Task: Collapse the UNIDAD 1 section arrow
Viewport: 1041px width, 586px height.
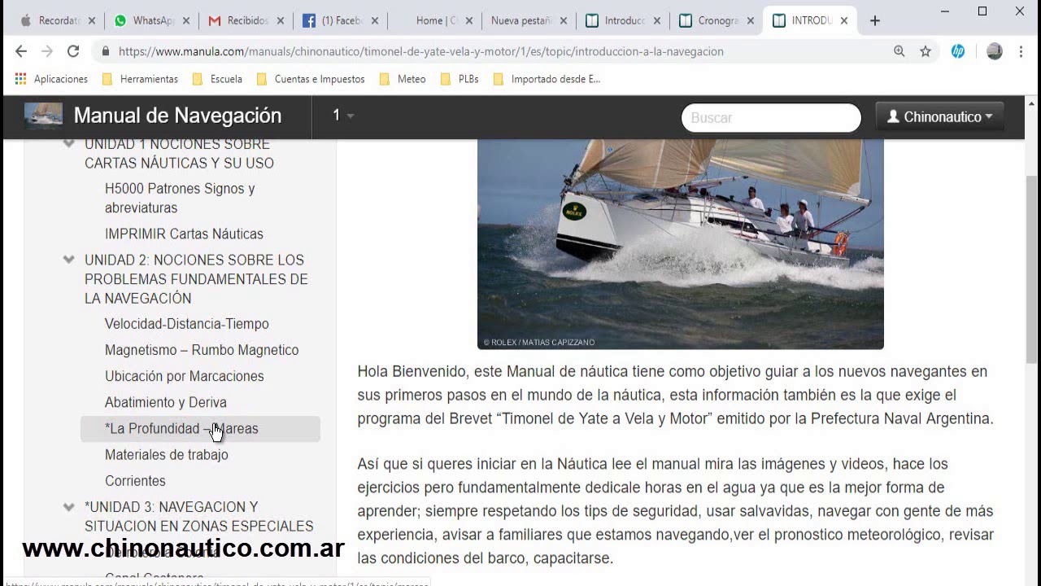Action: tap(69, 144)
